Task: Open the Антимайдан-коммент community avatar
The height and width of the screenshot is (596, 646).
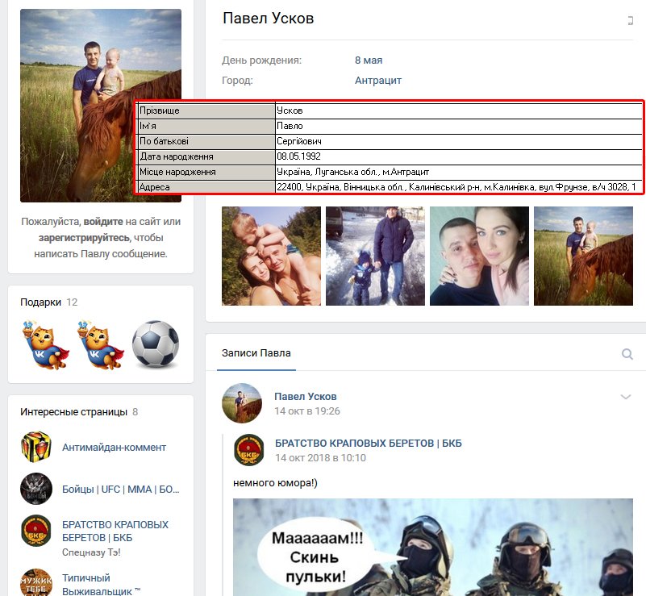Action: tap(36, 448)
